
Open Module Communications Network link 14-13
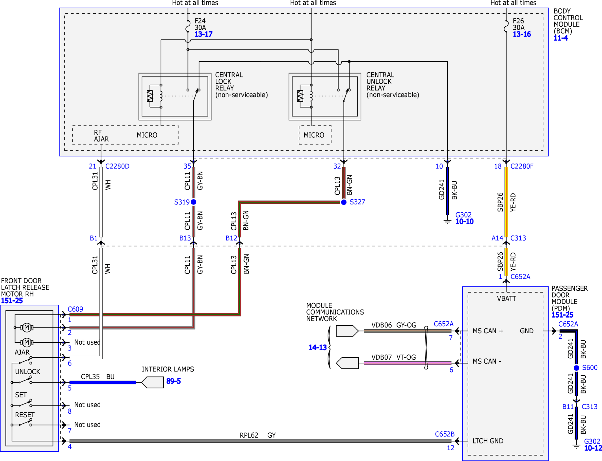318,347
